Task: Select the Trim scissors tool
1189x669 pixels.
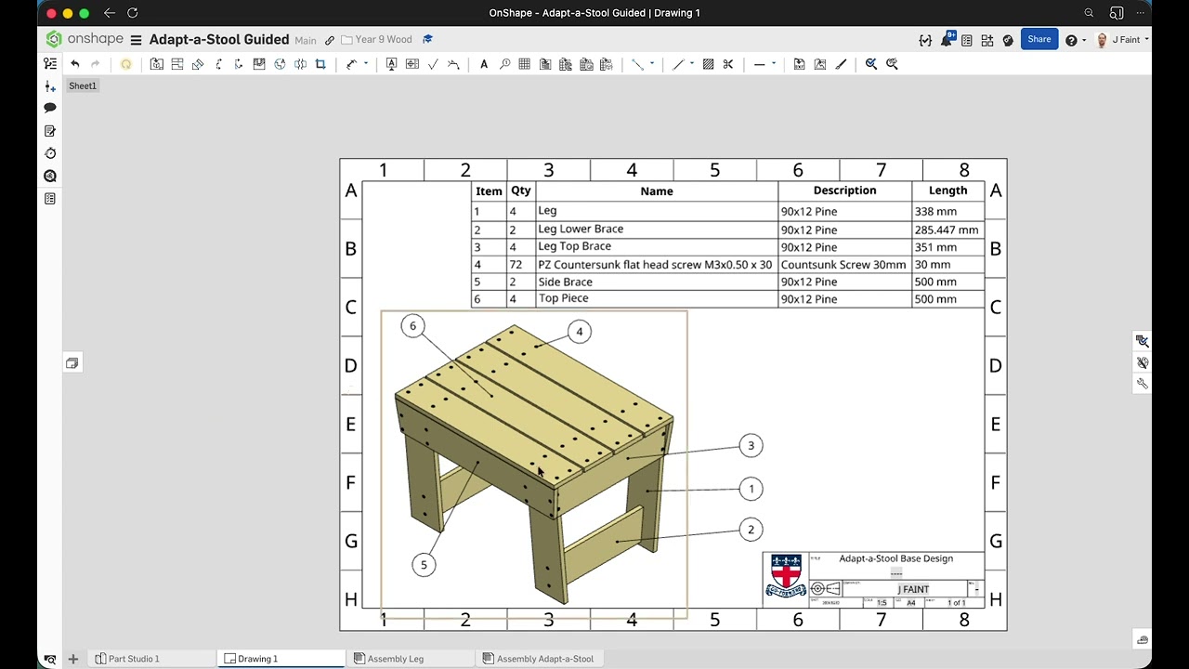Action: [x=728, y=64]
